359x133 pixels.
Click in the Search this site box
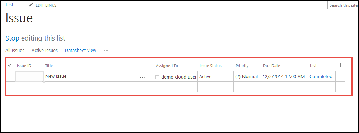click(x=342, y=5)
